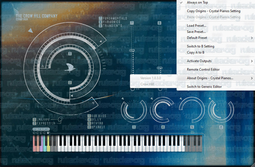Click the 7 badge next to Fundamentals legend
The width and height of the screenshot is (255, 167).
click(100, 18)
